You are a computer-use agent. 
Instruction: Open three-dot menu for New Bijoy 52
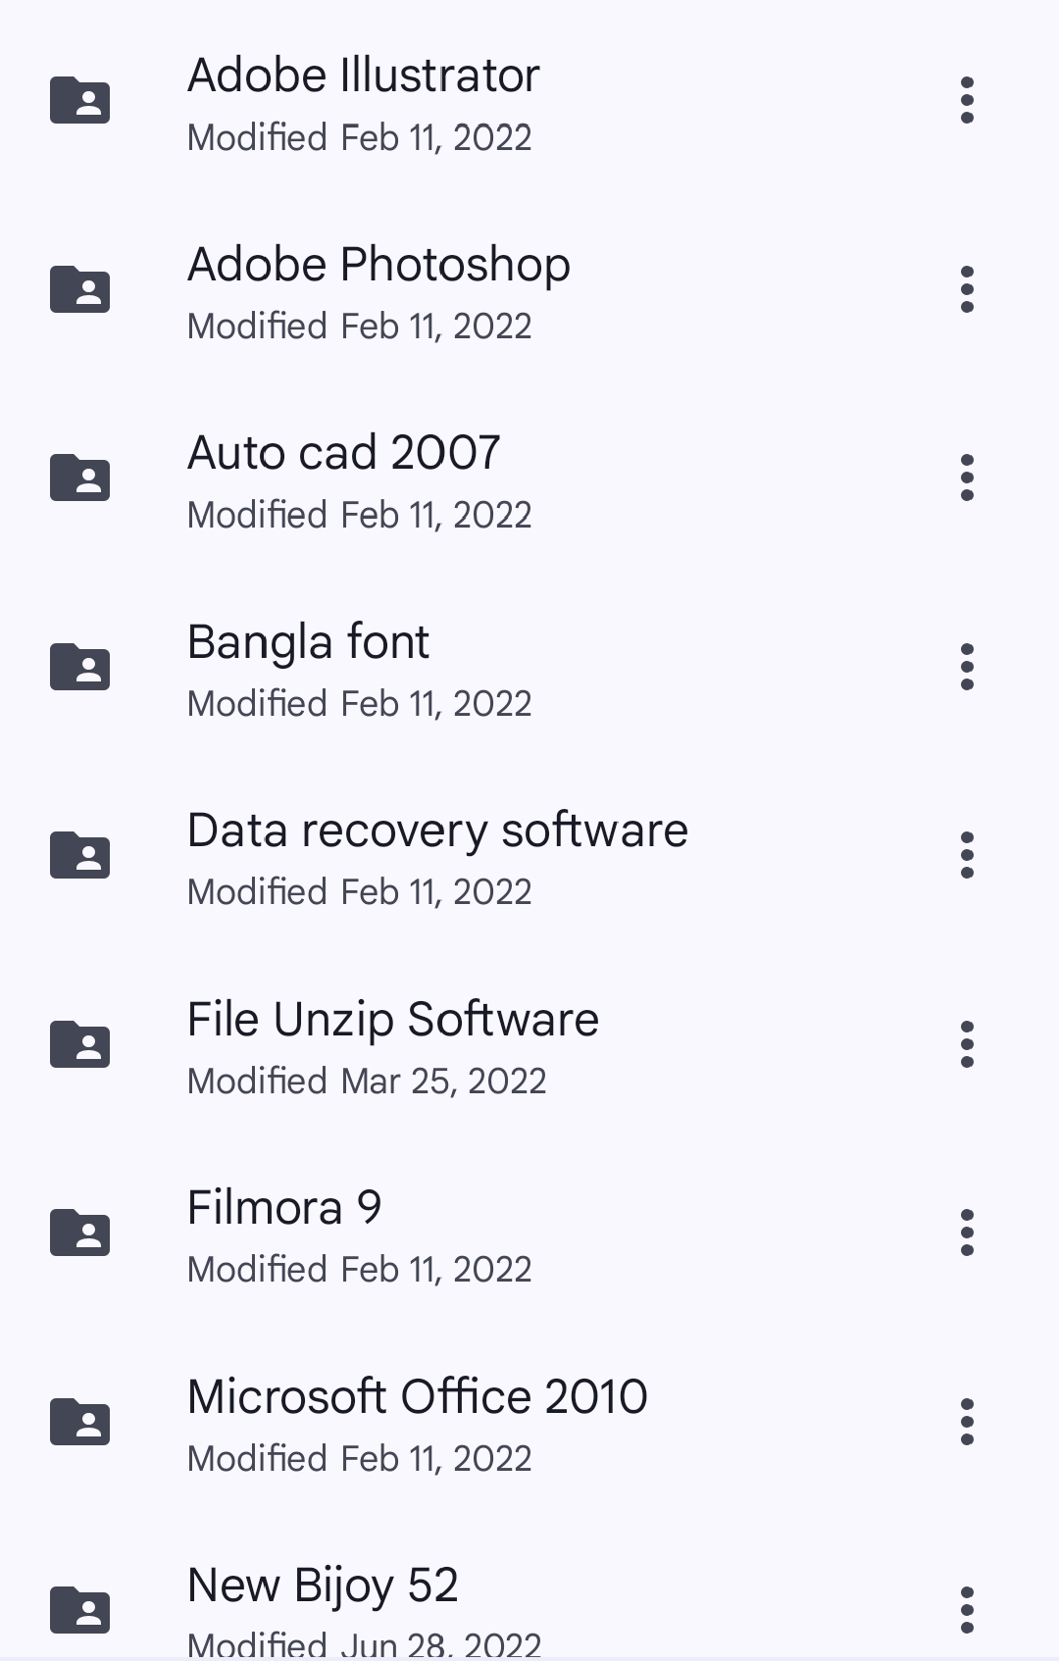[x=967, y=1610]
